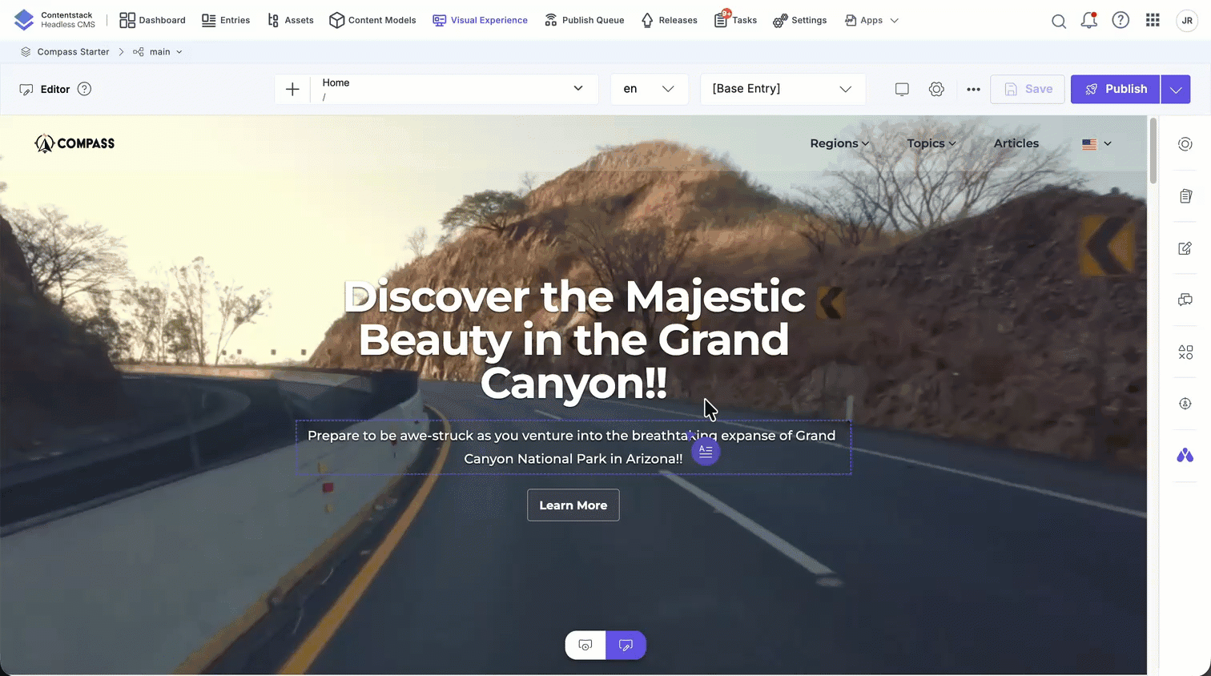This screenshot has height=676, width=1211.
Task: Click the Editor mode icon
Action: pos(26,90)
